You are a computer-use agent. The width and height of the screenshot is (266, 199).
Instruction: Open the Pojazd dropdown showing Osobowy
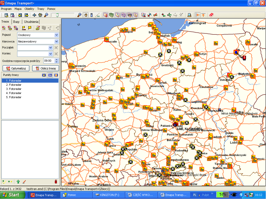click(56, 35)
